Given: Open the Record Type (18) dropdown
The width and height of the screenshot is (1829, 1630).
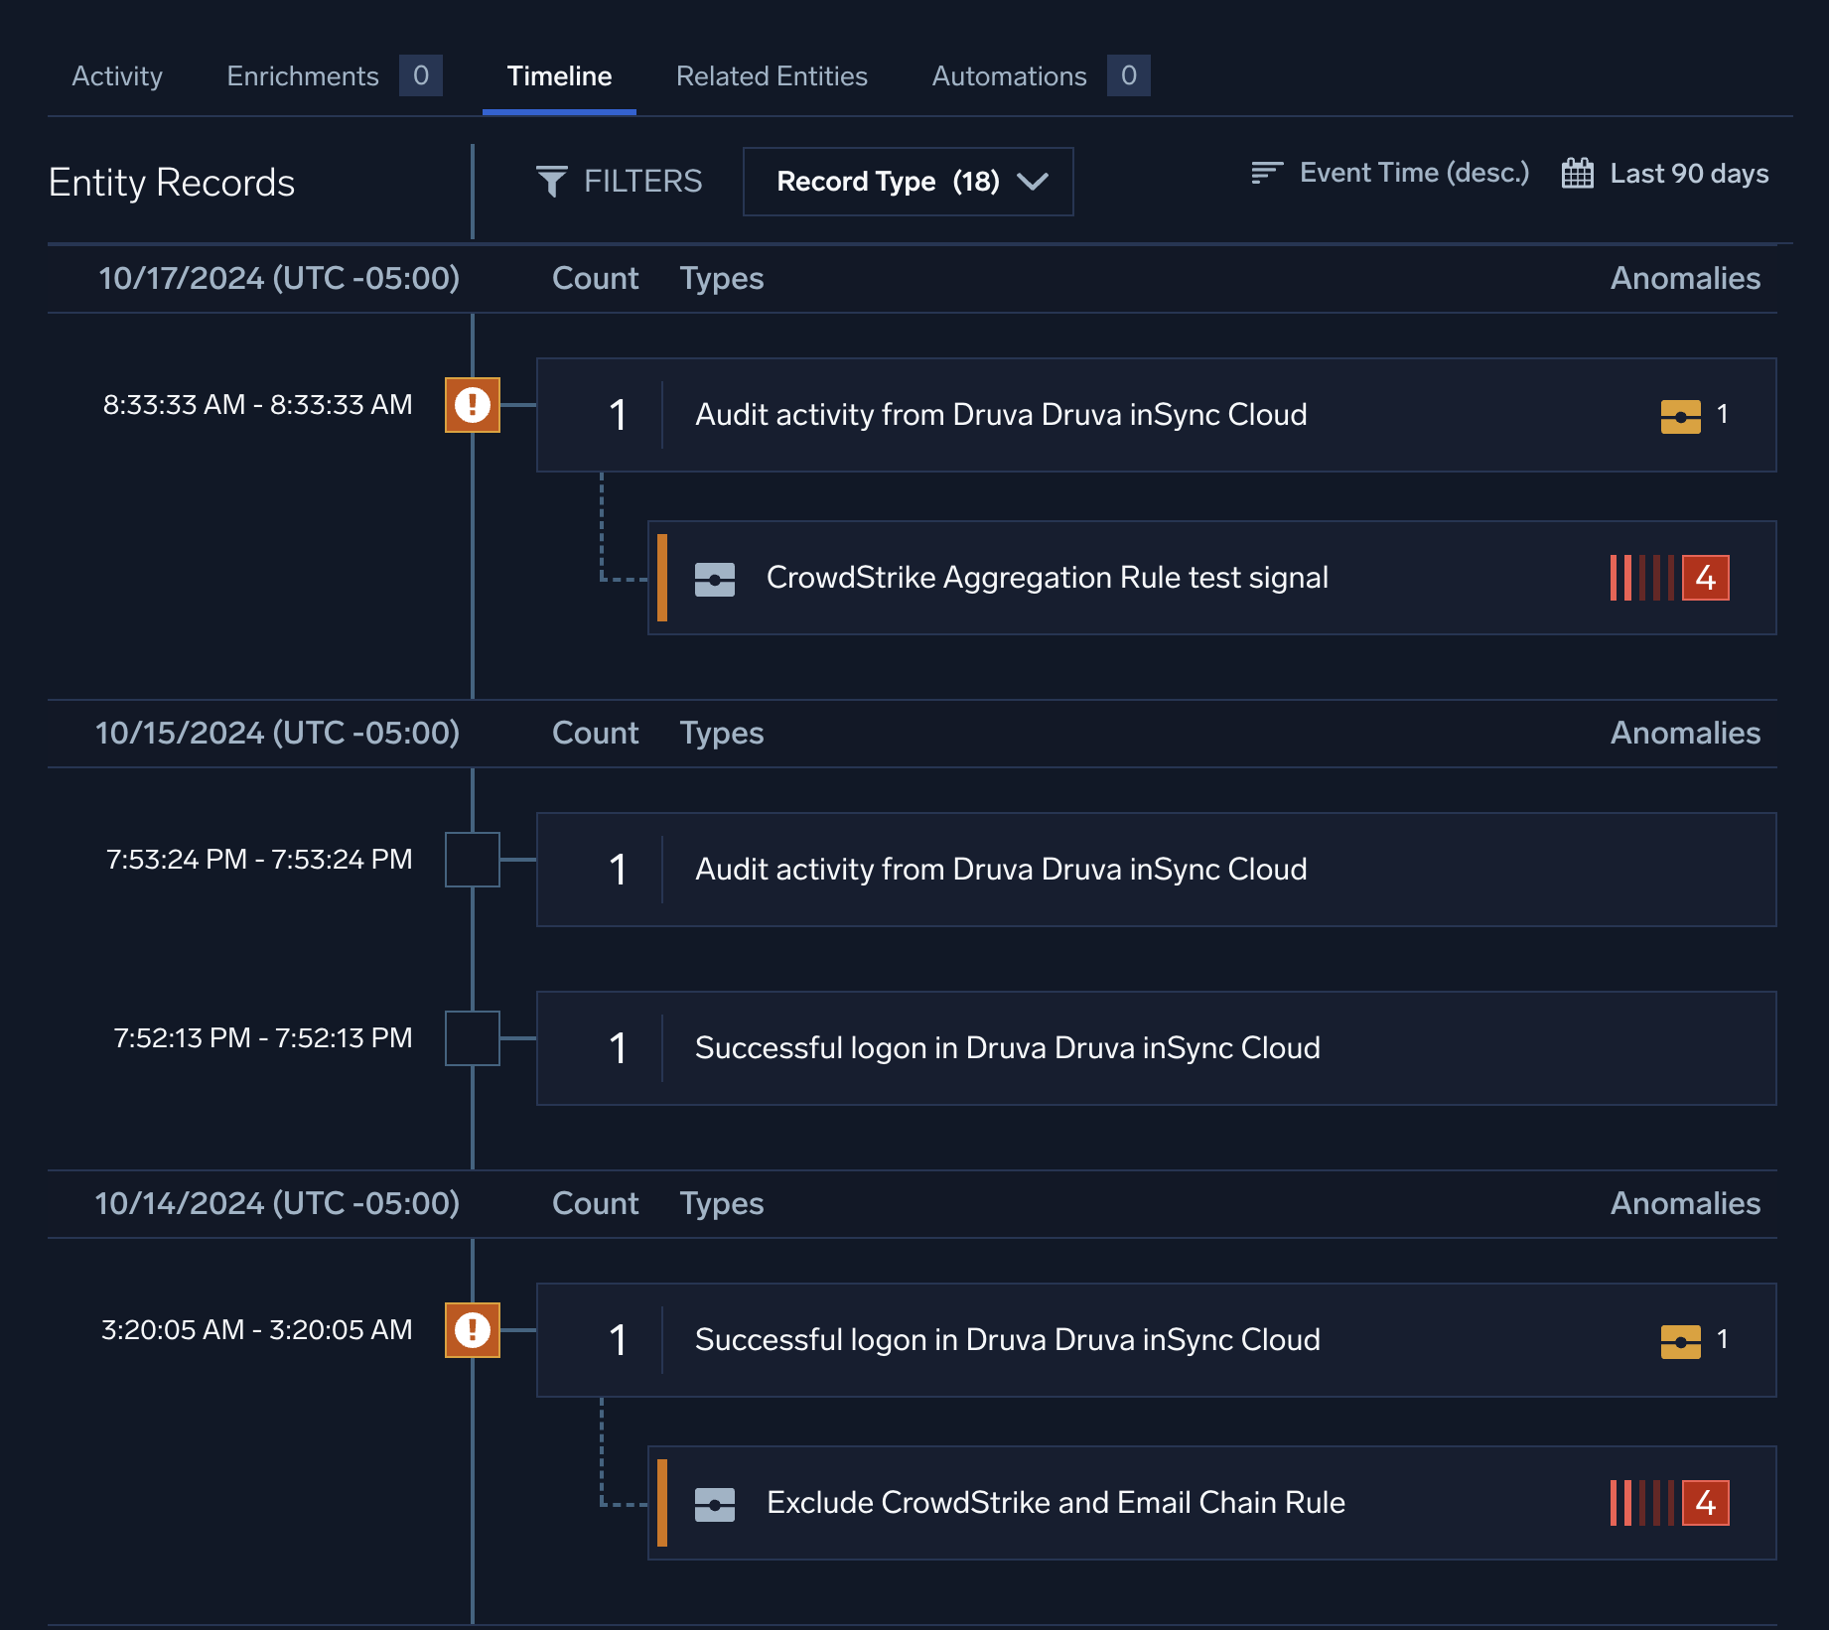Looking at the screenshot, I should coord(908,182).
